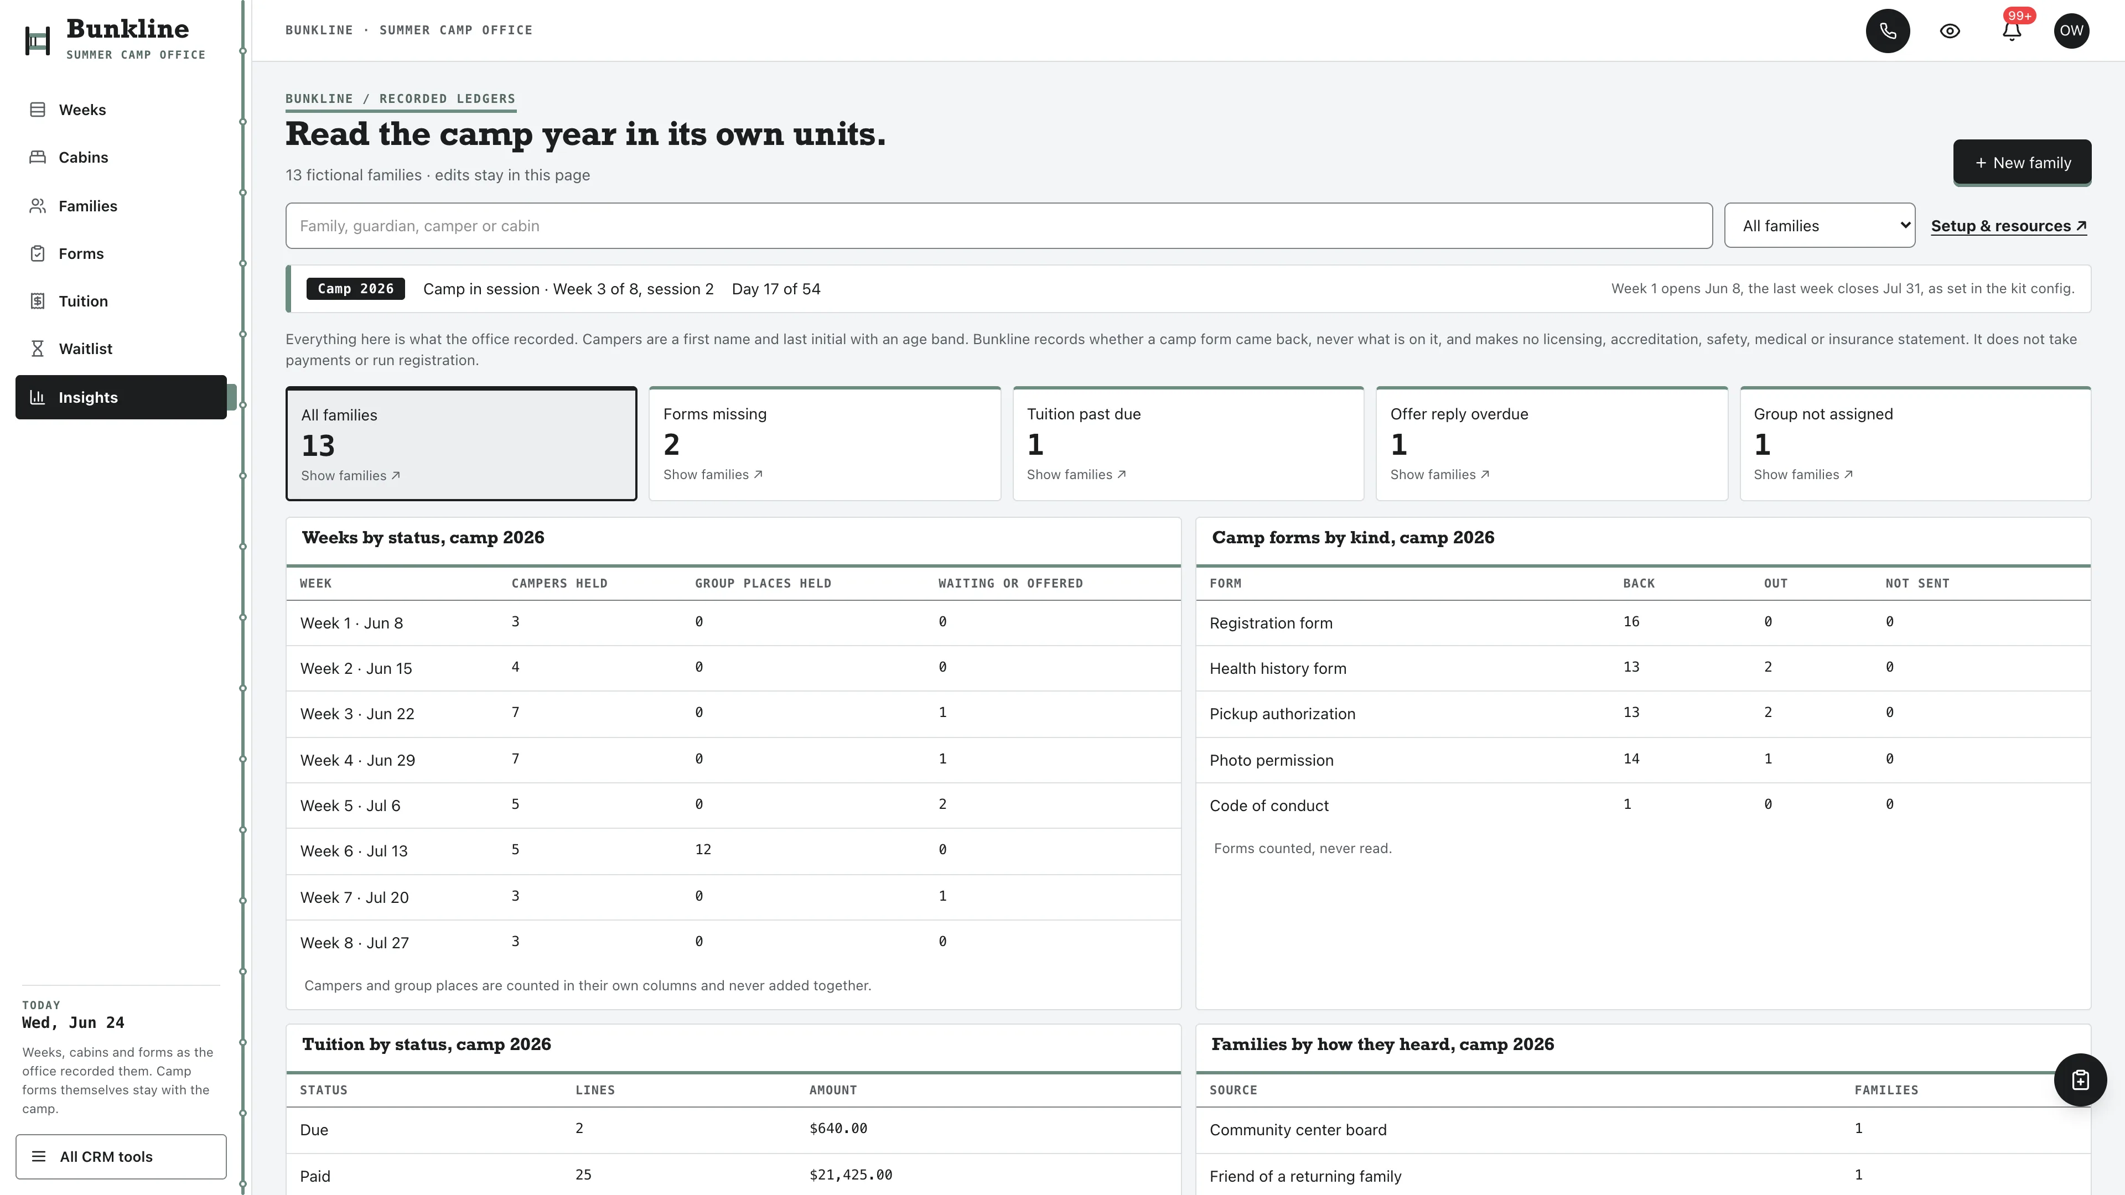Focus the family, guardian, camper search field

point(999,225)
